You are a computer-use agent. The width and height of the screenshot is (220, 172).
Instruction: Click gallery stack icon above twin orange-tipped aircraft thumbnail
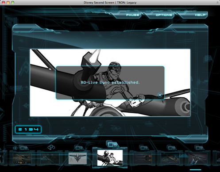coord(143,148)
